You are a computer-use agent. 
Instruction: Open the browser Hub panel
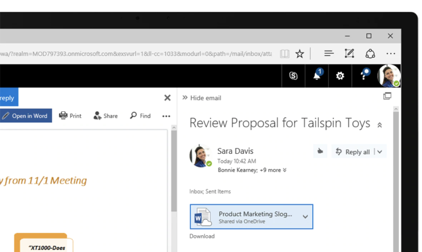coord(329,53)
